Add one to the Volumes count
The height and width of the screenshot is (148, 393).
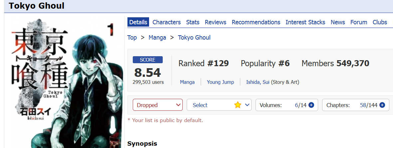click(x=311, y=105)
